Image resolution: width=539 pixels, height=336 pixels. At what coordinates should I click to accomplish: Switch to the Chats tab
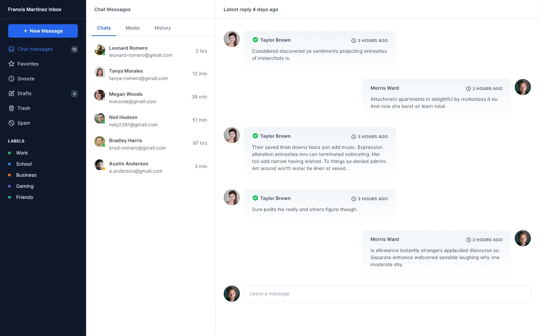coord(104,28)
